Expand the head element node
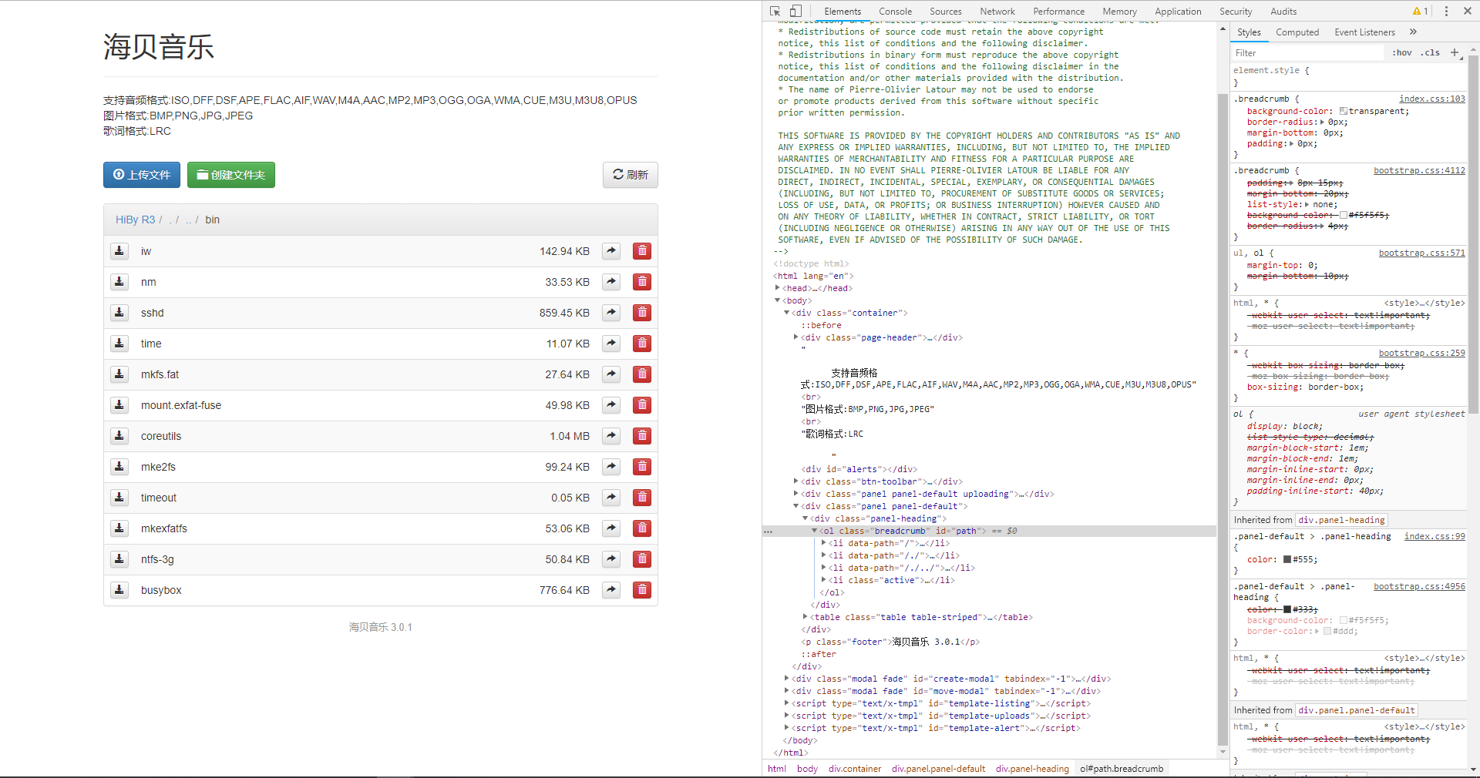Viewport: 1480px width, 778px height. point(777,288)
